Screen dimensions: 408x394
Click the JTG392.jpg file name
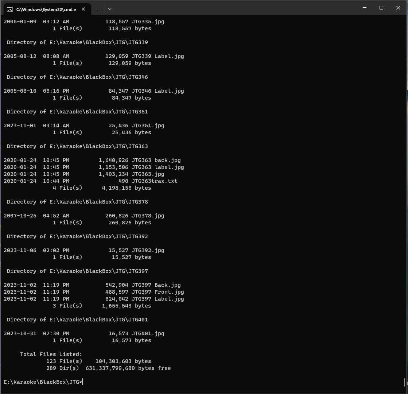(x=148, y=250)
